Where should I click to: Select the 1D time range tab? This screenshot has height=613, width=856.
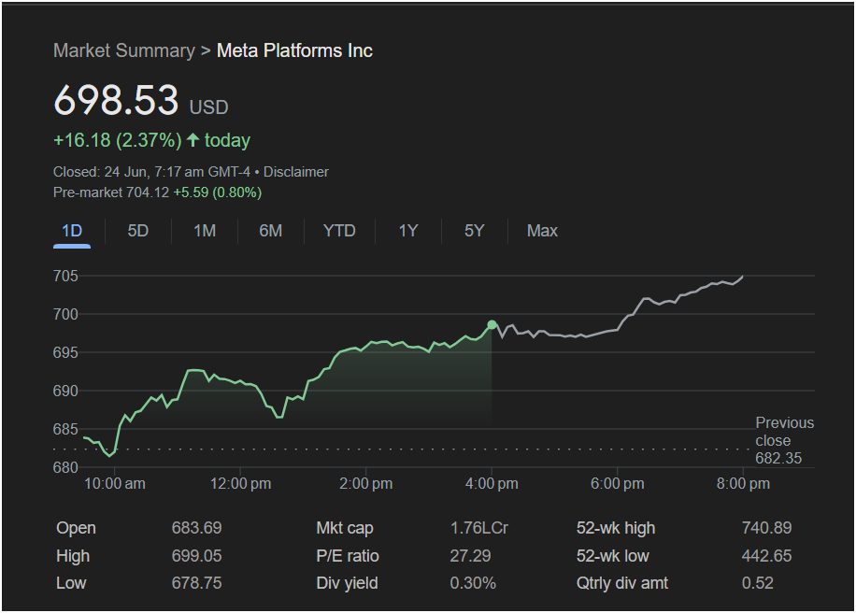72,231
